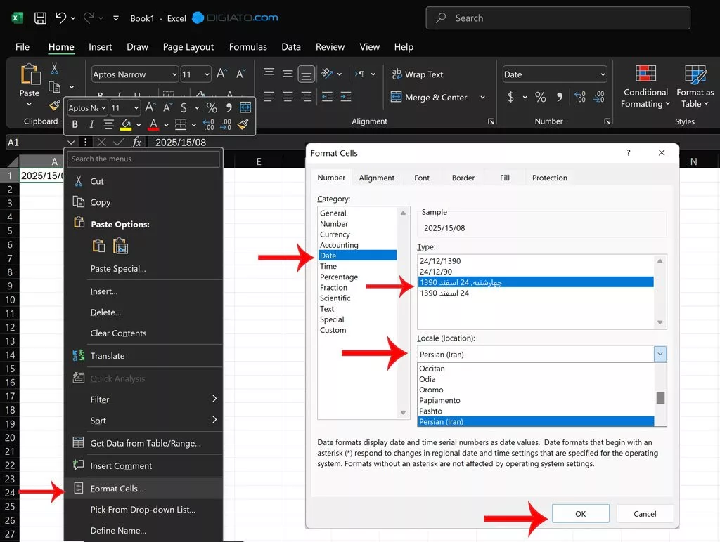Click the Copy icon in the ribbon Clipboard group
The width and height of the screenshot is (720, 542).
[54, 86]
